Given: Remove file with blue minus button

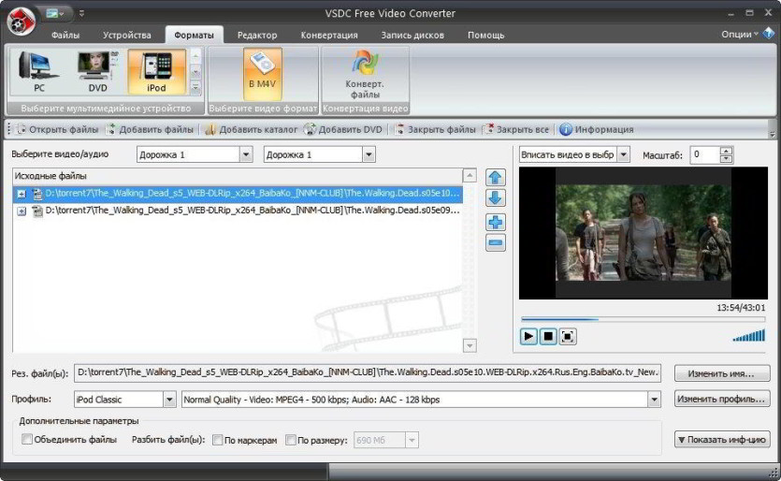Looking at the screenshot, I should (x=495, y=242).
